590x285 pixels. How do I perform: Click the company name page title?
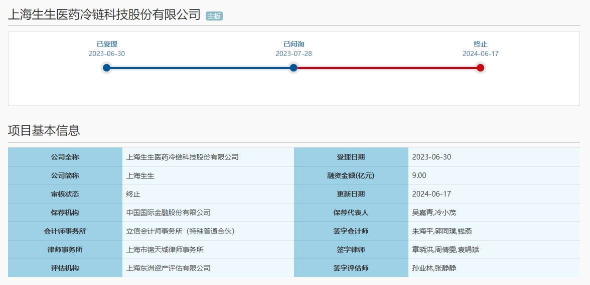tap(104, 14)
